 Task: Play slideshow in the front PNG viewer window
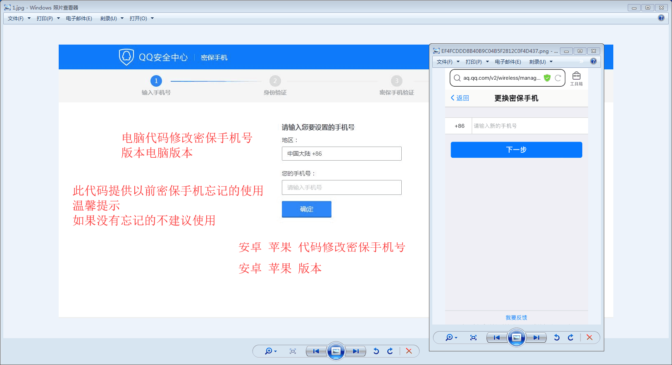point(516,338)
